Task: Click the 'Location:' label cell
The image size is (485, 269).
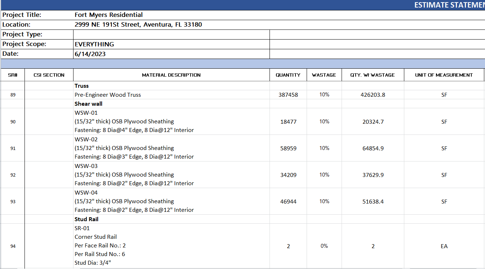Action: point(37,25)
